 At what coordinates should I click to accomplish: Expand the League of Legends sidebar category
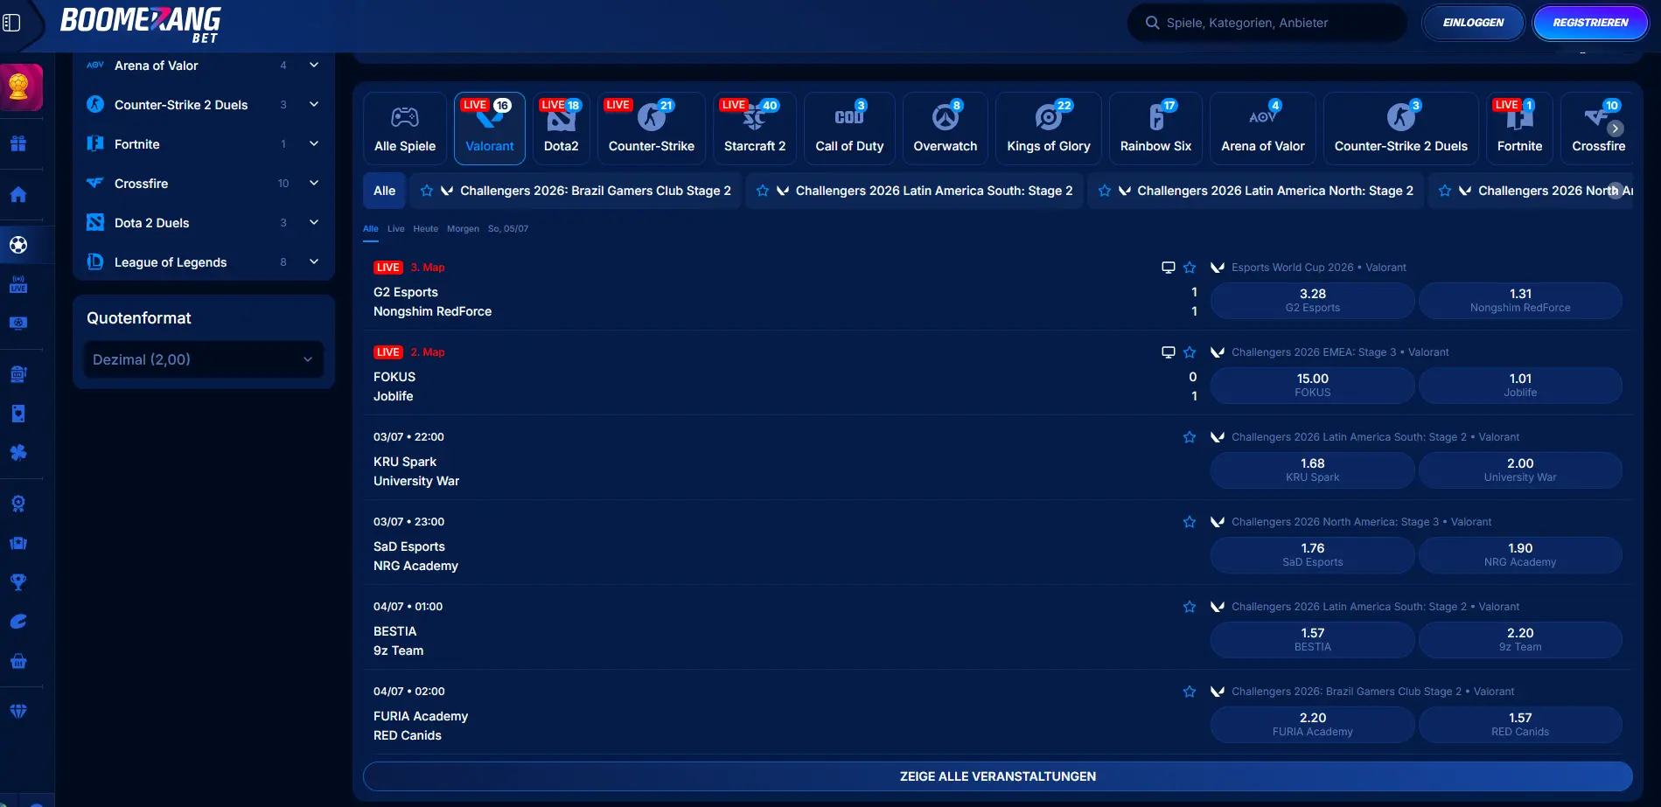pyautogui.click(x=314, y=262)
